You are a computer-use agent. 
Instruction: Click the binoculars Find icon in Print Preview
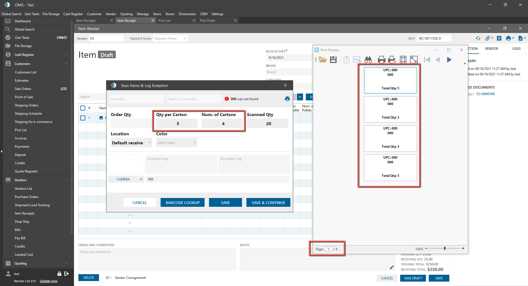tap(368, 60)
